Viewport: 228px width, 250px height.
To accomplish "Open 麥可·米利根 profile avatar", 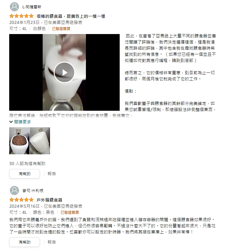I will point(14,190).
